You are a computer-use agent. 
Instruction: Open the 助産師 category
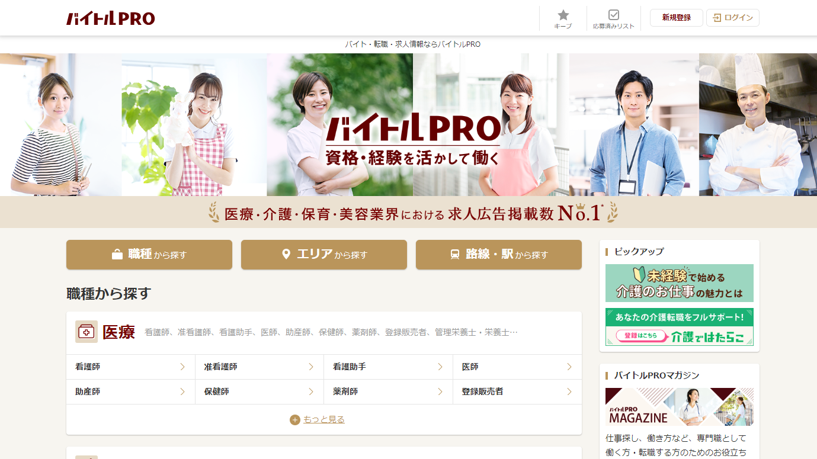pos(130,391)
